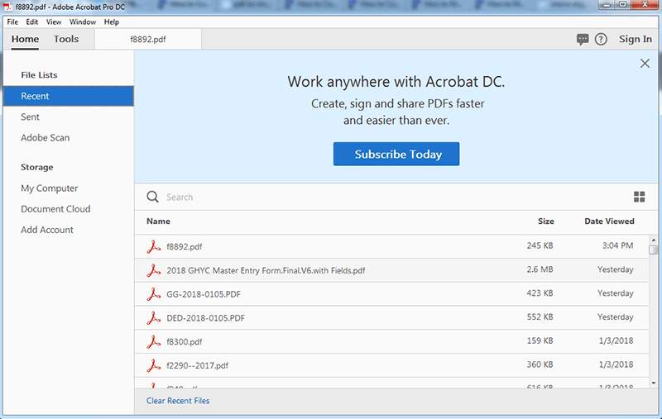
Task: Click the 2.6 MB size value
Action: 540,269
